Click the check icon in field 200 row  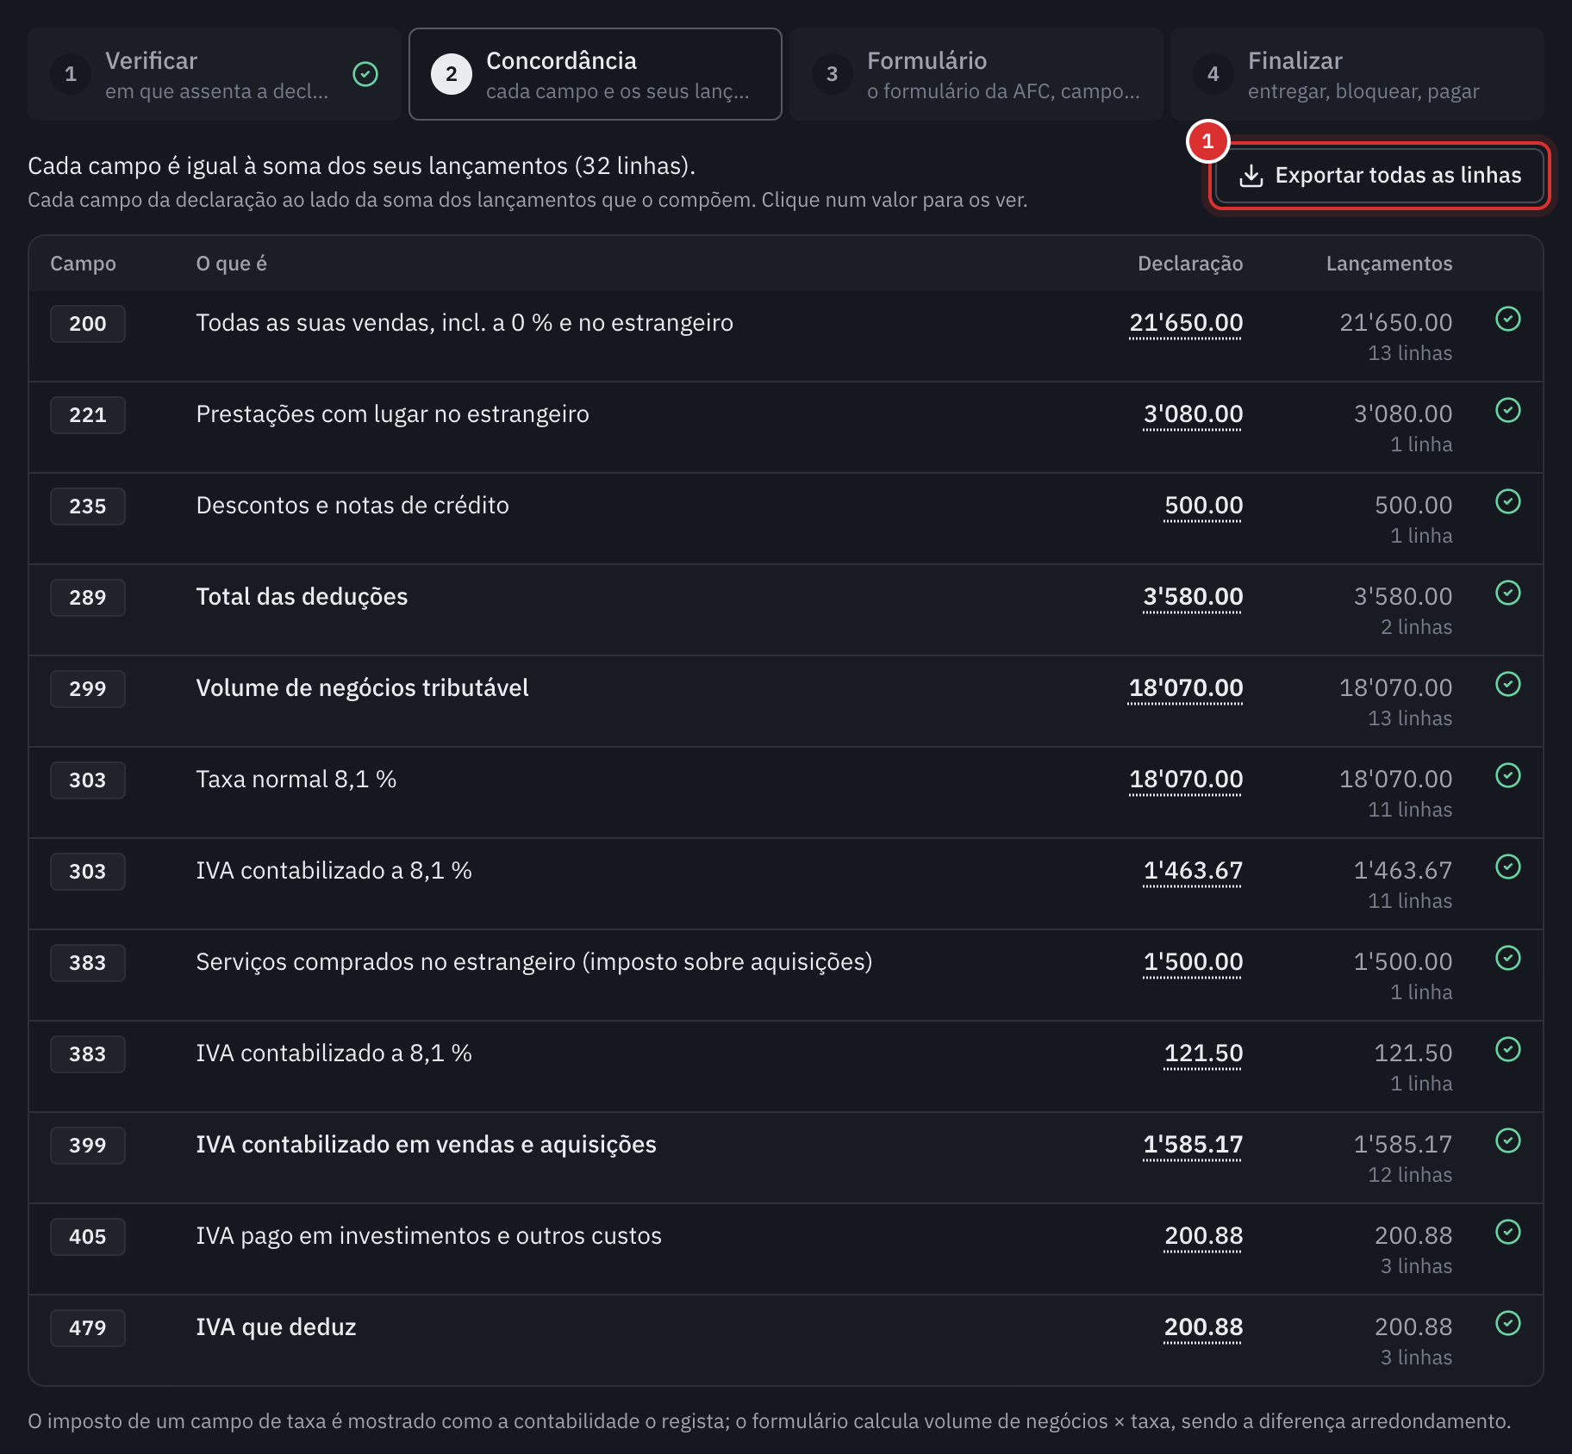click(1508, 319)
